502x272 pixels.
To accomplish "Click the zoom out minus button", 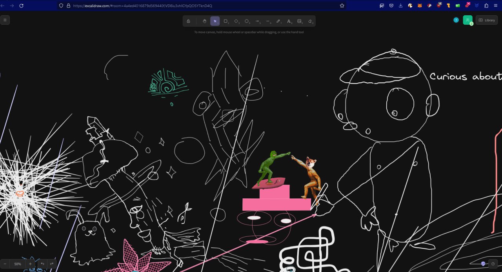I will coord(5,264).
